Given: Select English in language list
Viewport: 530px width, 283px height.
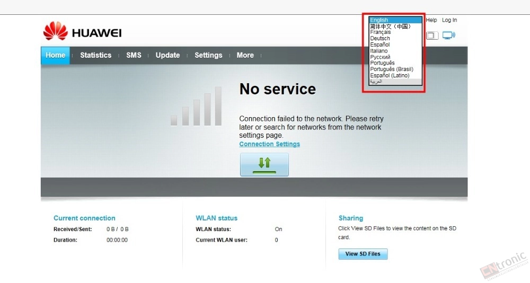Looking at the screenshot, I should [395, 20].
